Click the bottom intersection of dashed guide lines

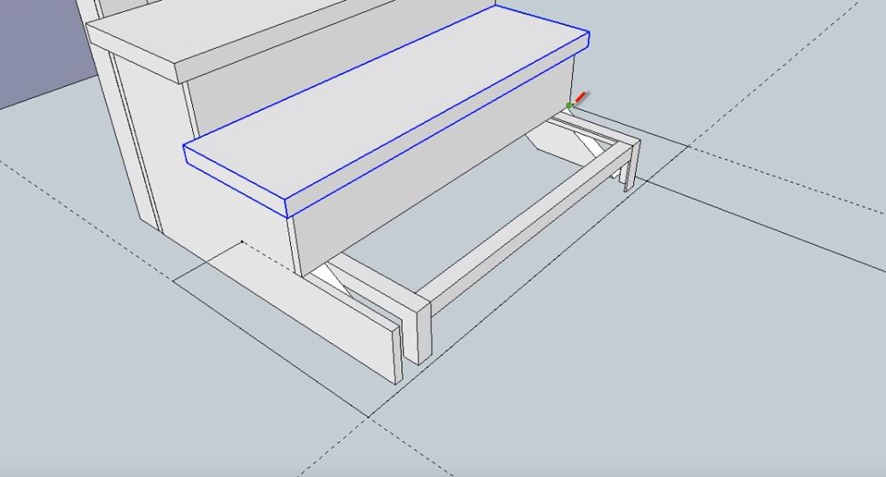[369, 416]
